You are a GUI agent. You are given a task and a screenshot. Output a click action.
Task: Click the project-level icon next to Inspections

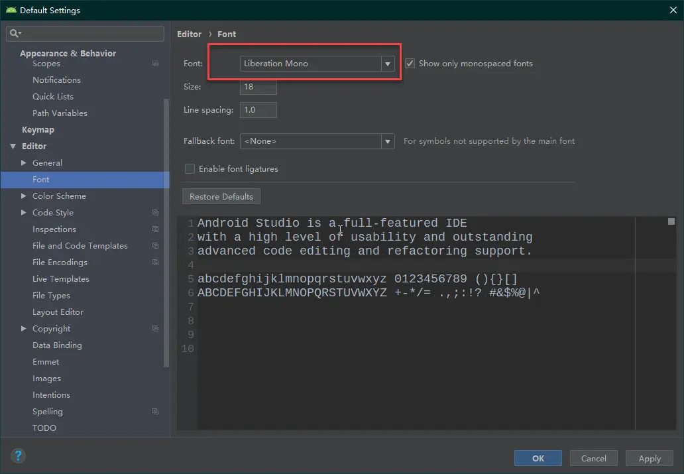(155, 229)
